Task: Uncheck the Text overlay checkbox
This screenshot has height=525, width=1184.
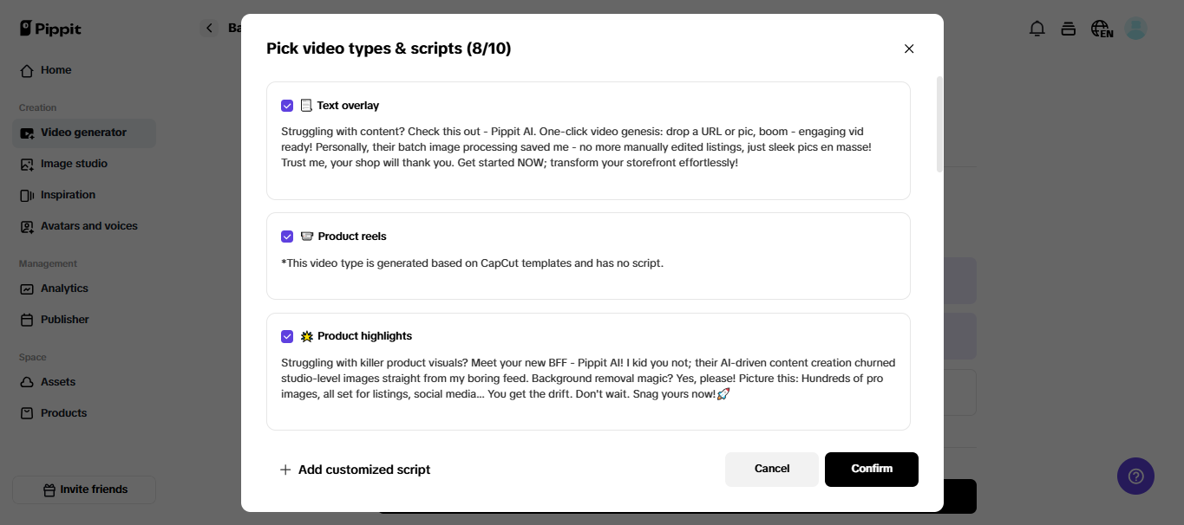Action: pyautogui.click(x=287, y=106)
